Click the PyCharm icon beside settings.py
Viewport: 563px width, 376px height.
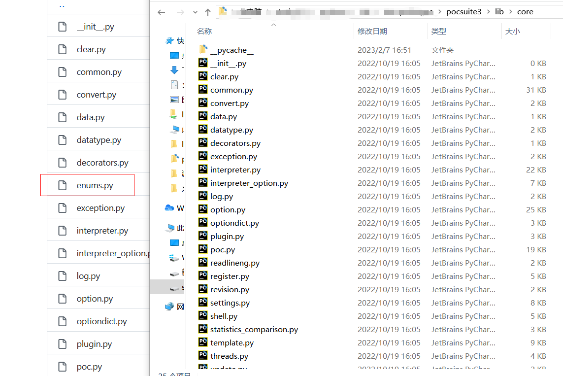(x=202, y=303)
